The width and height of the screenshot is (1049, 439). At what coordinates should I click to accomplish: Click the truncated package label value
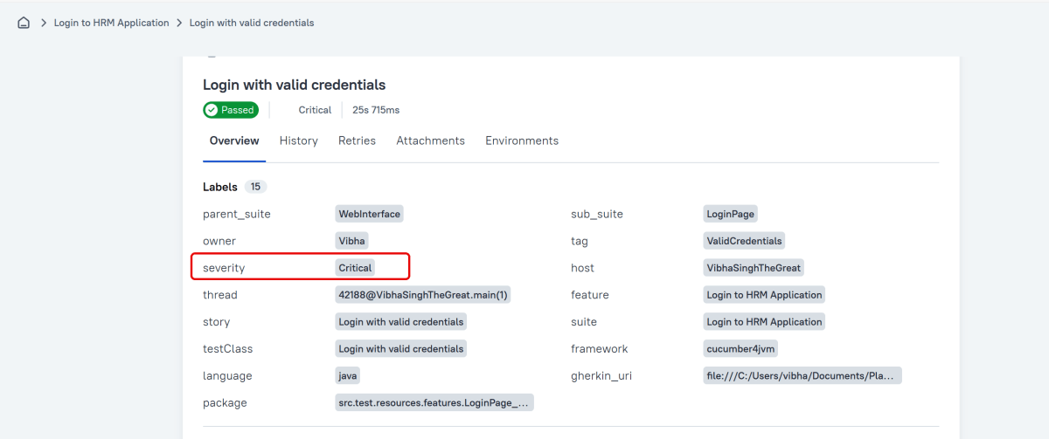click(x=434, y=403)
